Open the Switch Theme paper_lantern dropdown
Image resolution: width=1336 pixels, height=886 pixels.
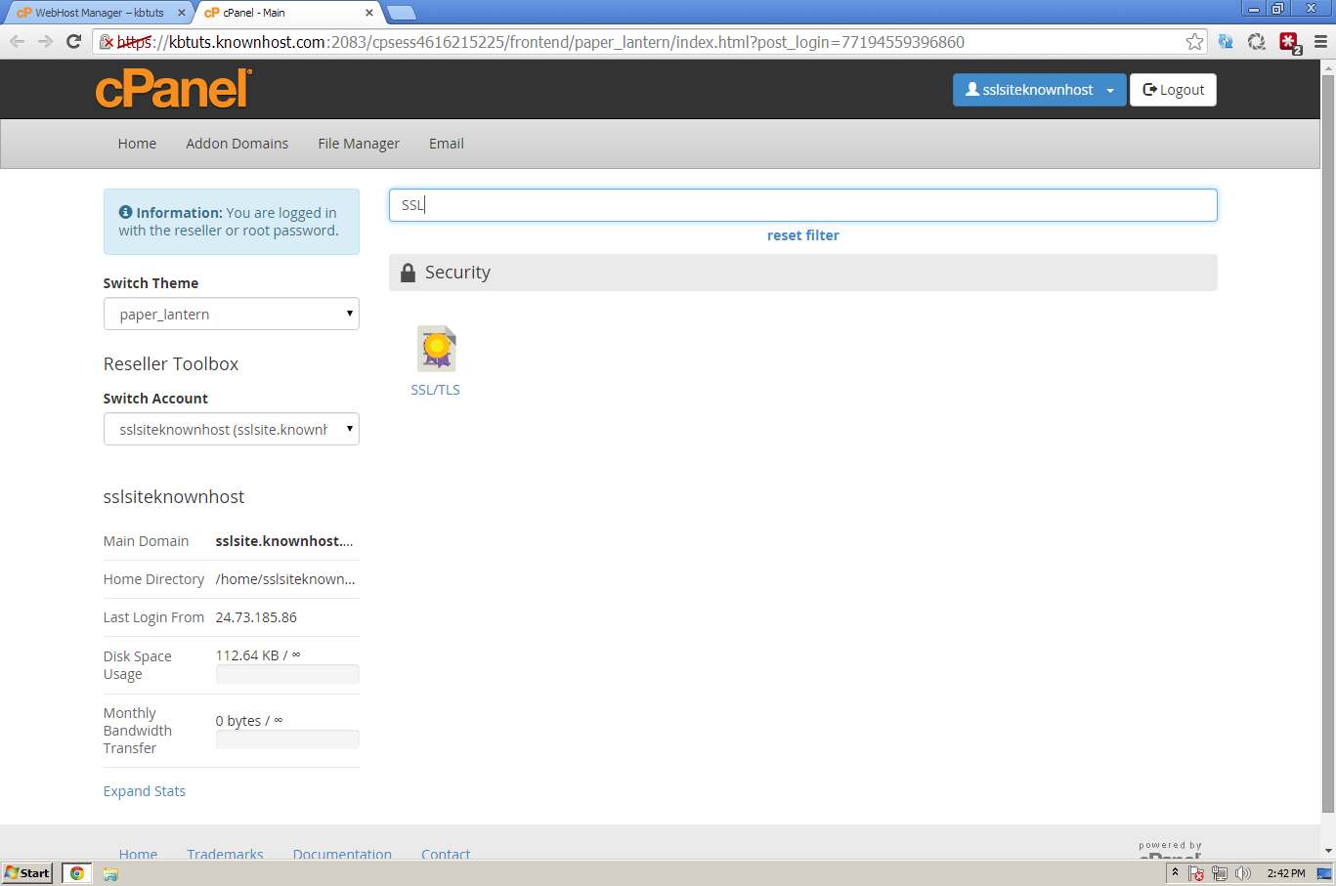pos(232,314)
